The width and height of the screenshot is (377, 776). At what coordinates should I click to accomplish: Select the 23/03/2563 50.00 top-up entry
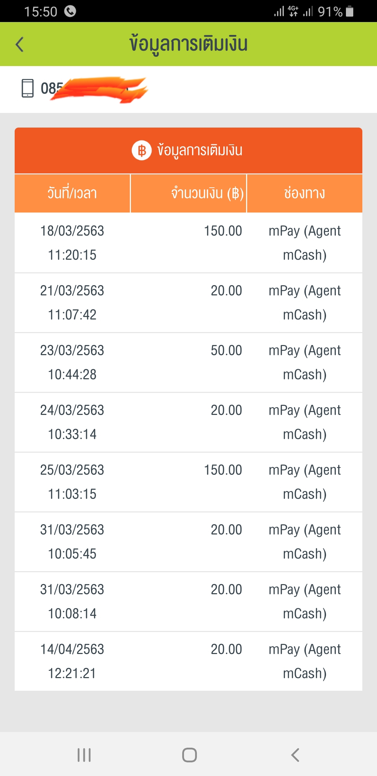tap(188, 362)
